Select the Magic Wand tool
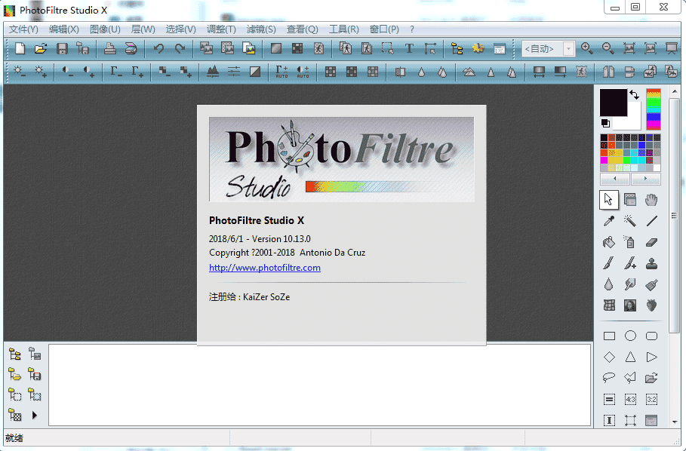The width and height of the screenshot is (686, 451). click(x=630, y=219)
